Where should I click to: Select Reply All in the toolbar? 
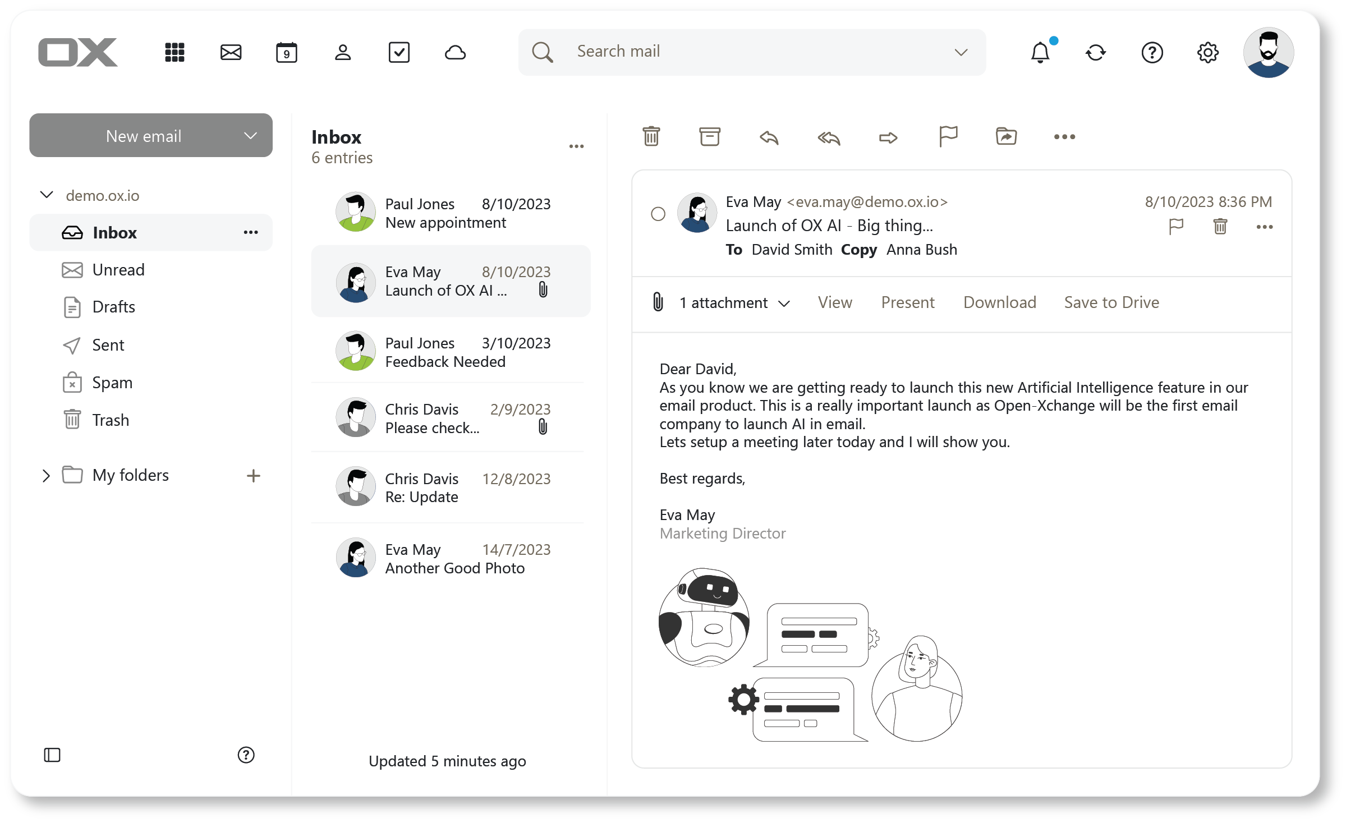click(829, 137)
